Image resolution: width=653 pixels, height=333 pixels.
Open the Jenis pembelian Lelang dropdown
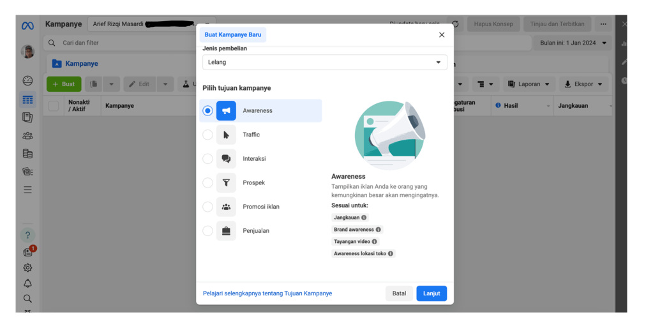point(325,63)
